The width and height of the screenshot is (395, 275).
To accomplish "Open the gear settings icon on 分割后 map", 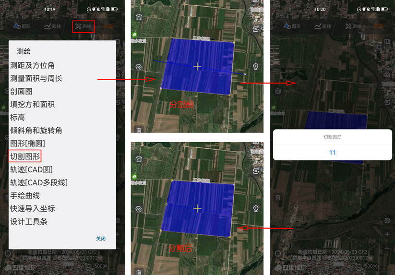I will [139, 209].
